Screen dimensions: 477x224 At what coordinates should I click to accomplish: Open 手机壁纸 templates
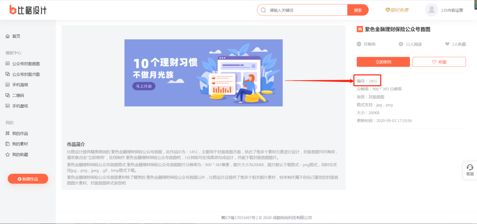click(20, 106)
